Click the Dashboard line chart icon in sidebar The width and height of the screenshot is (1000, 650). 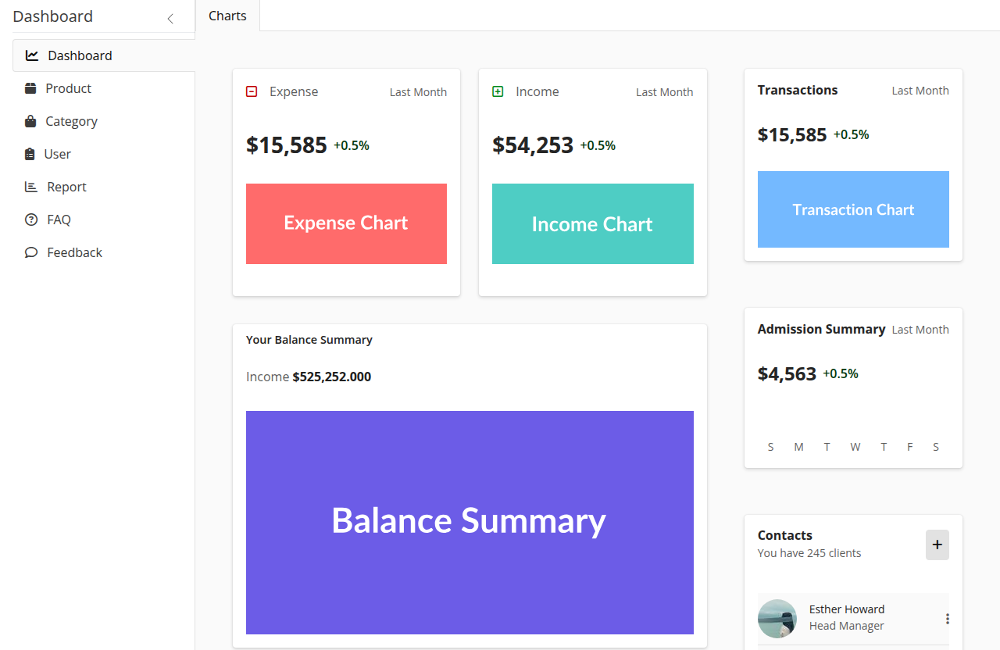pos(32,55)
